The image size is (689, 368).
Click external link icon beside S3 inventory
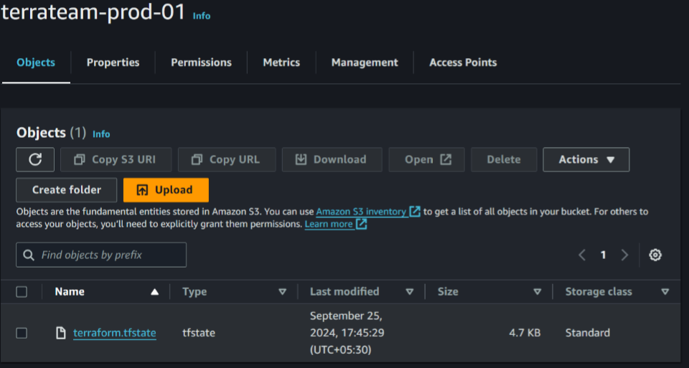tap(415, 212)
